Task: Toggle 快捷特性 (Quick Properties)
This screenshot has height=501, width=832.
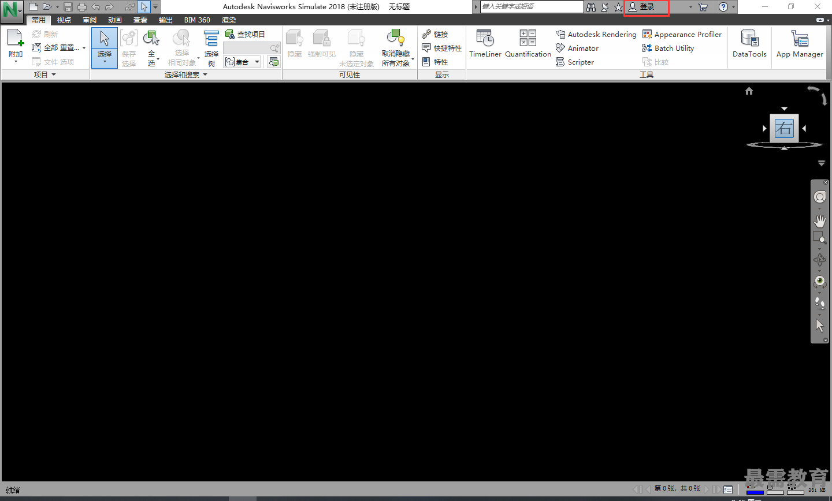Action: tap(442, 48)
